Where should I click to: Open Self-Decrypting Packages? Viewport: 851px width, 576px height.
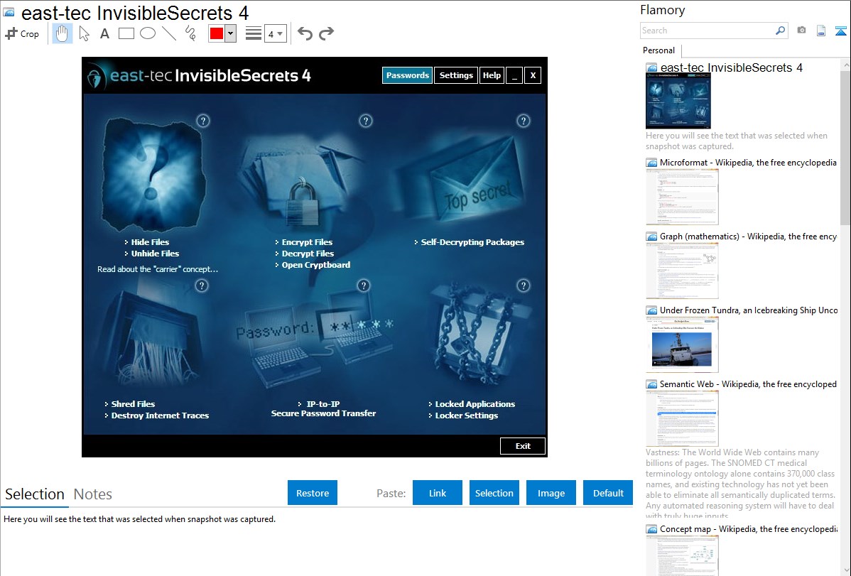point(472,242)
